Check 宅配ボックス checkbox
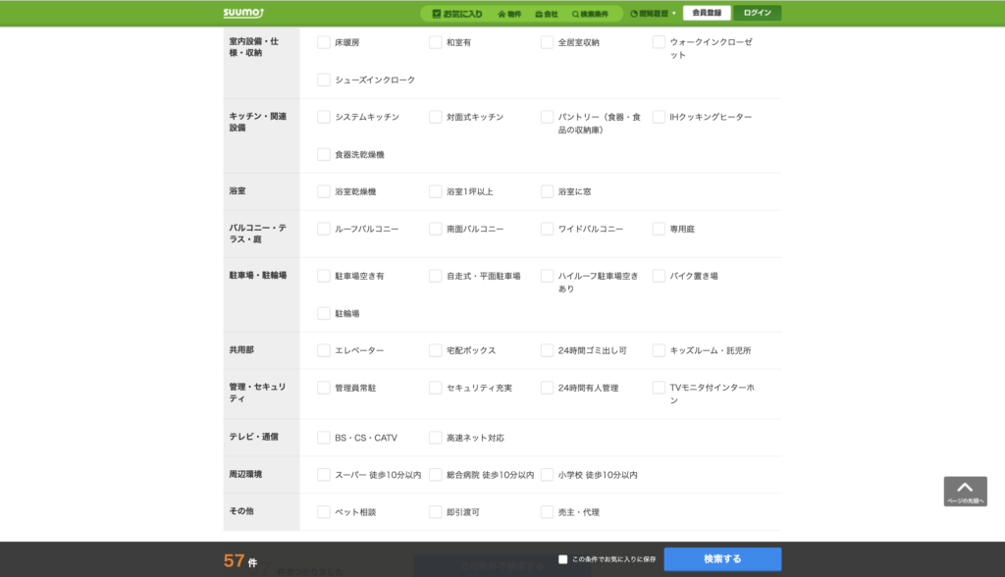 click(435, 350)
